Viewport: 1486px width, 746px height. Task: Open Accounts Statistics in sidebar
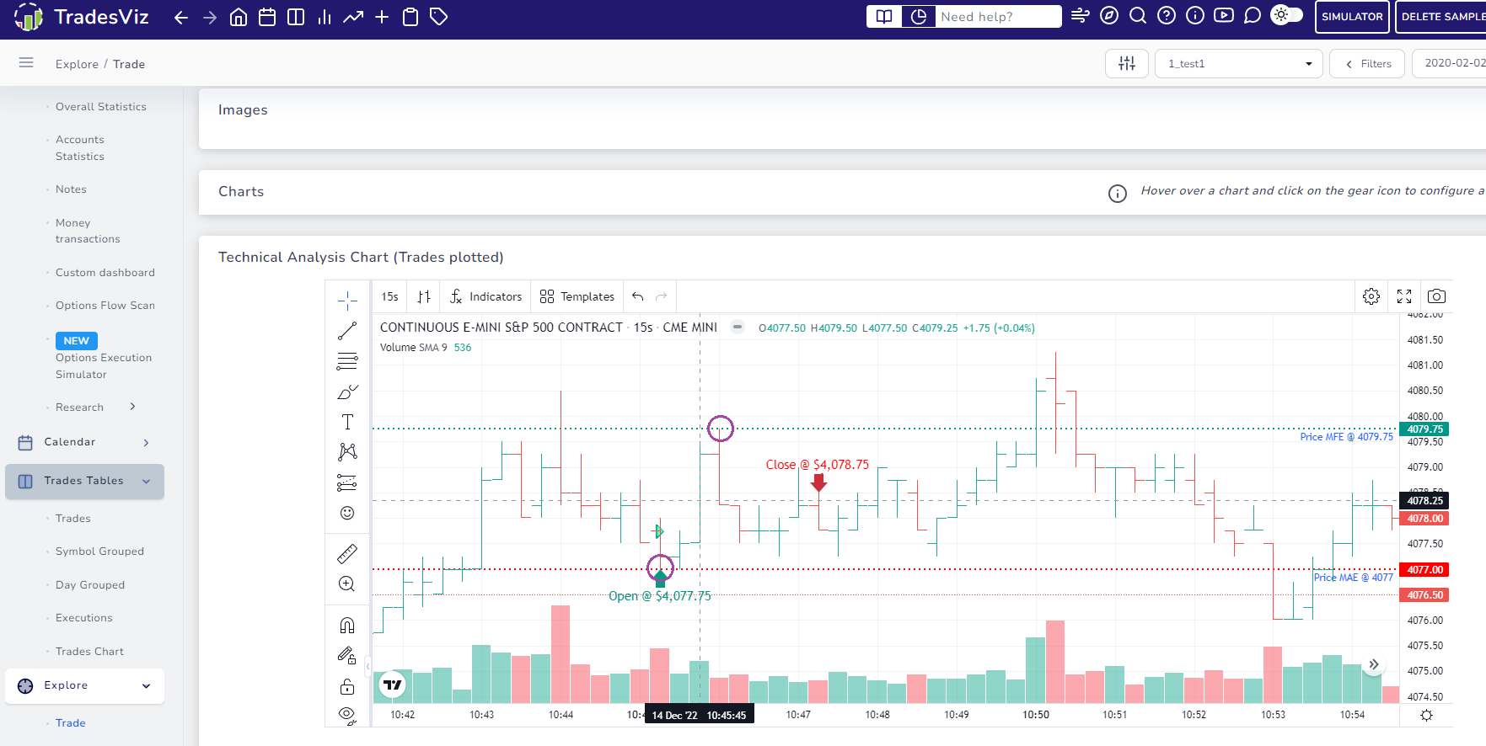(x=80, y=148)
